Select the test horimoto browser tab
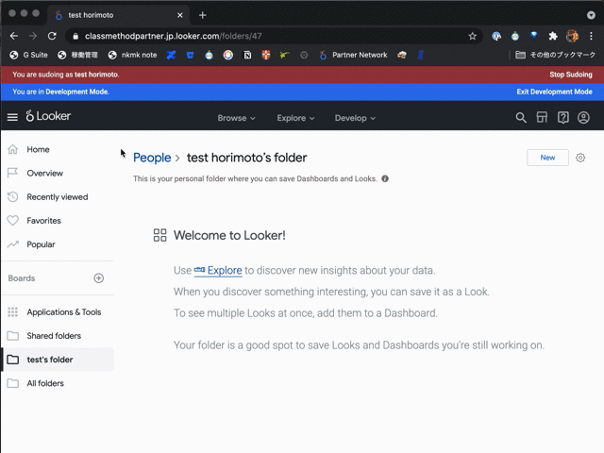Viewport: 604px width, 453px height. coord(118,15)
